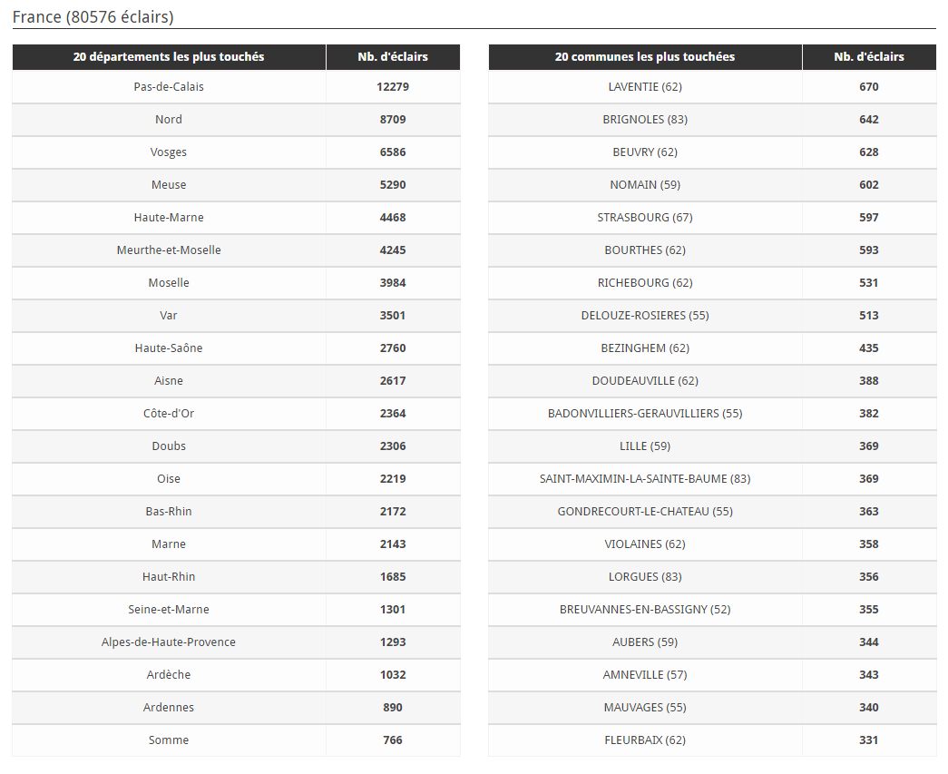Click the count 670 for LAVENTIE
The width and height of the screenshot is (948, 774).
[x=869, y=86]
